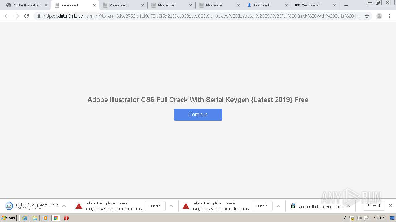Open the volume speaker tray icon

(359, 218)
